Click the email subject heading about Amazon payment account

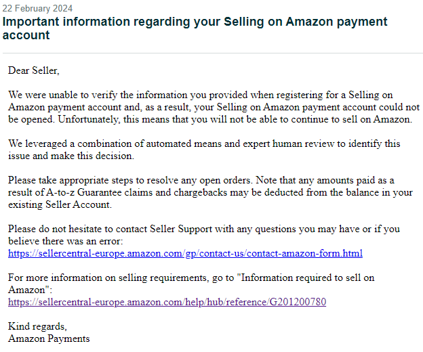point(195,28)
